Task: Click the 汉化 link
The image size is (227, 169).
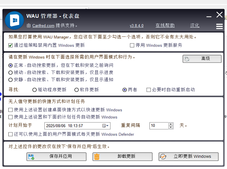Action: 195,25
